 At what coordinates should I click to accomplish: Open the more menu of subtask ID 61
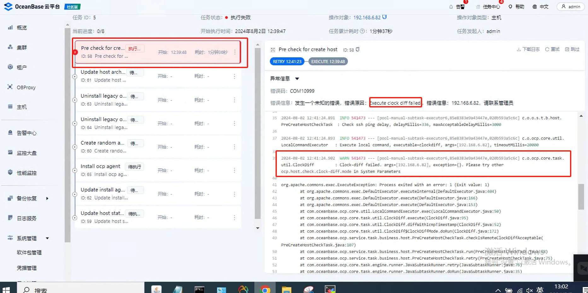pos(234,76)
